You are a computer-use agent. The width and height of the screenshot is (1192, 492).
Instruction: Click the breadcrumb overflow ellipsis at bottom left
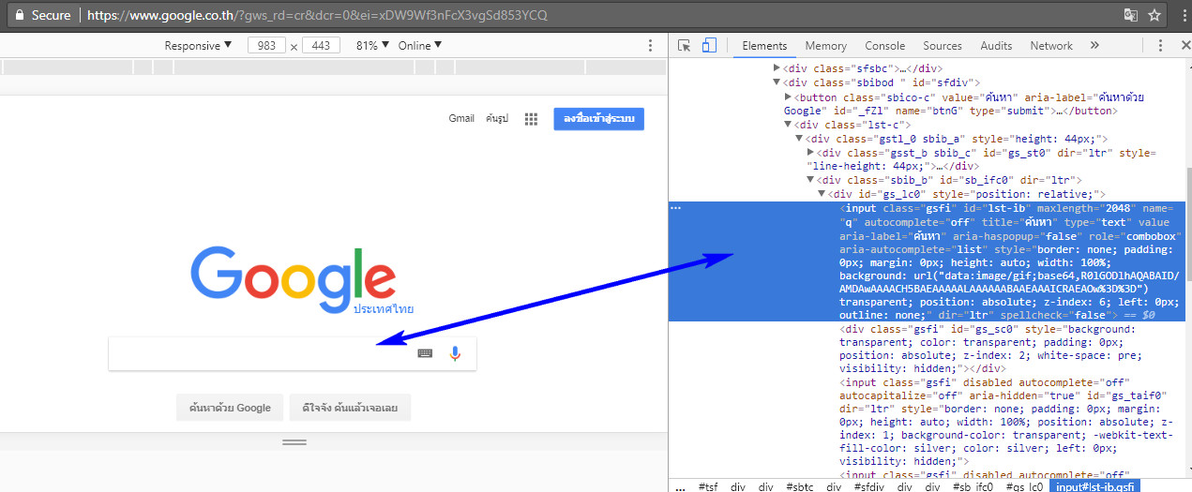[x=682, y=486]
